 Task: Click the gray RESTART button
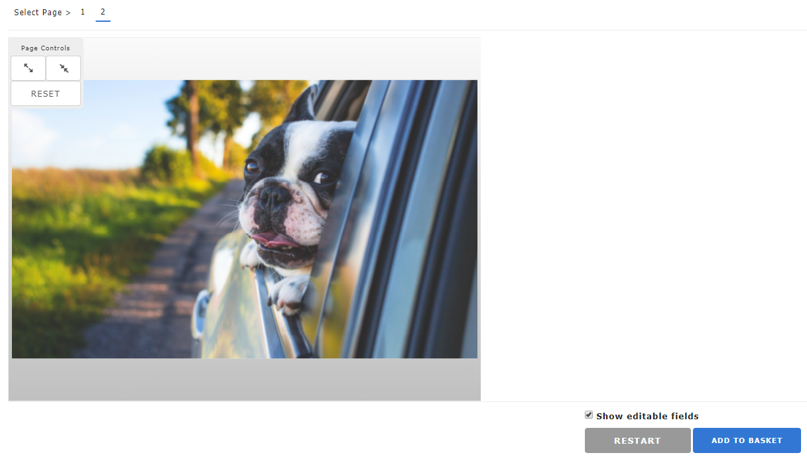[x=637, y=440]
